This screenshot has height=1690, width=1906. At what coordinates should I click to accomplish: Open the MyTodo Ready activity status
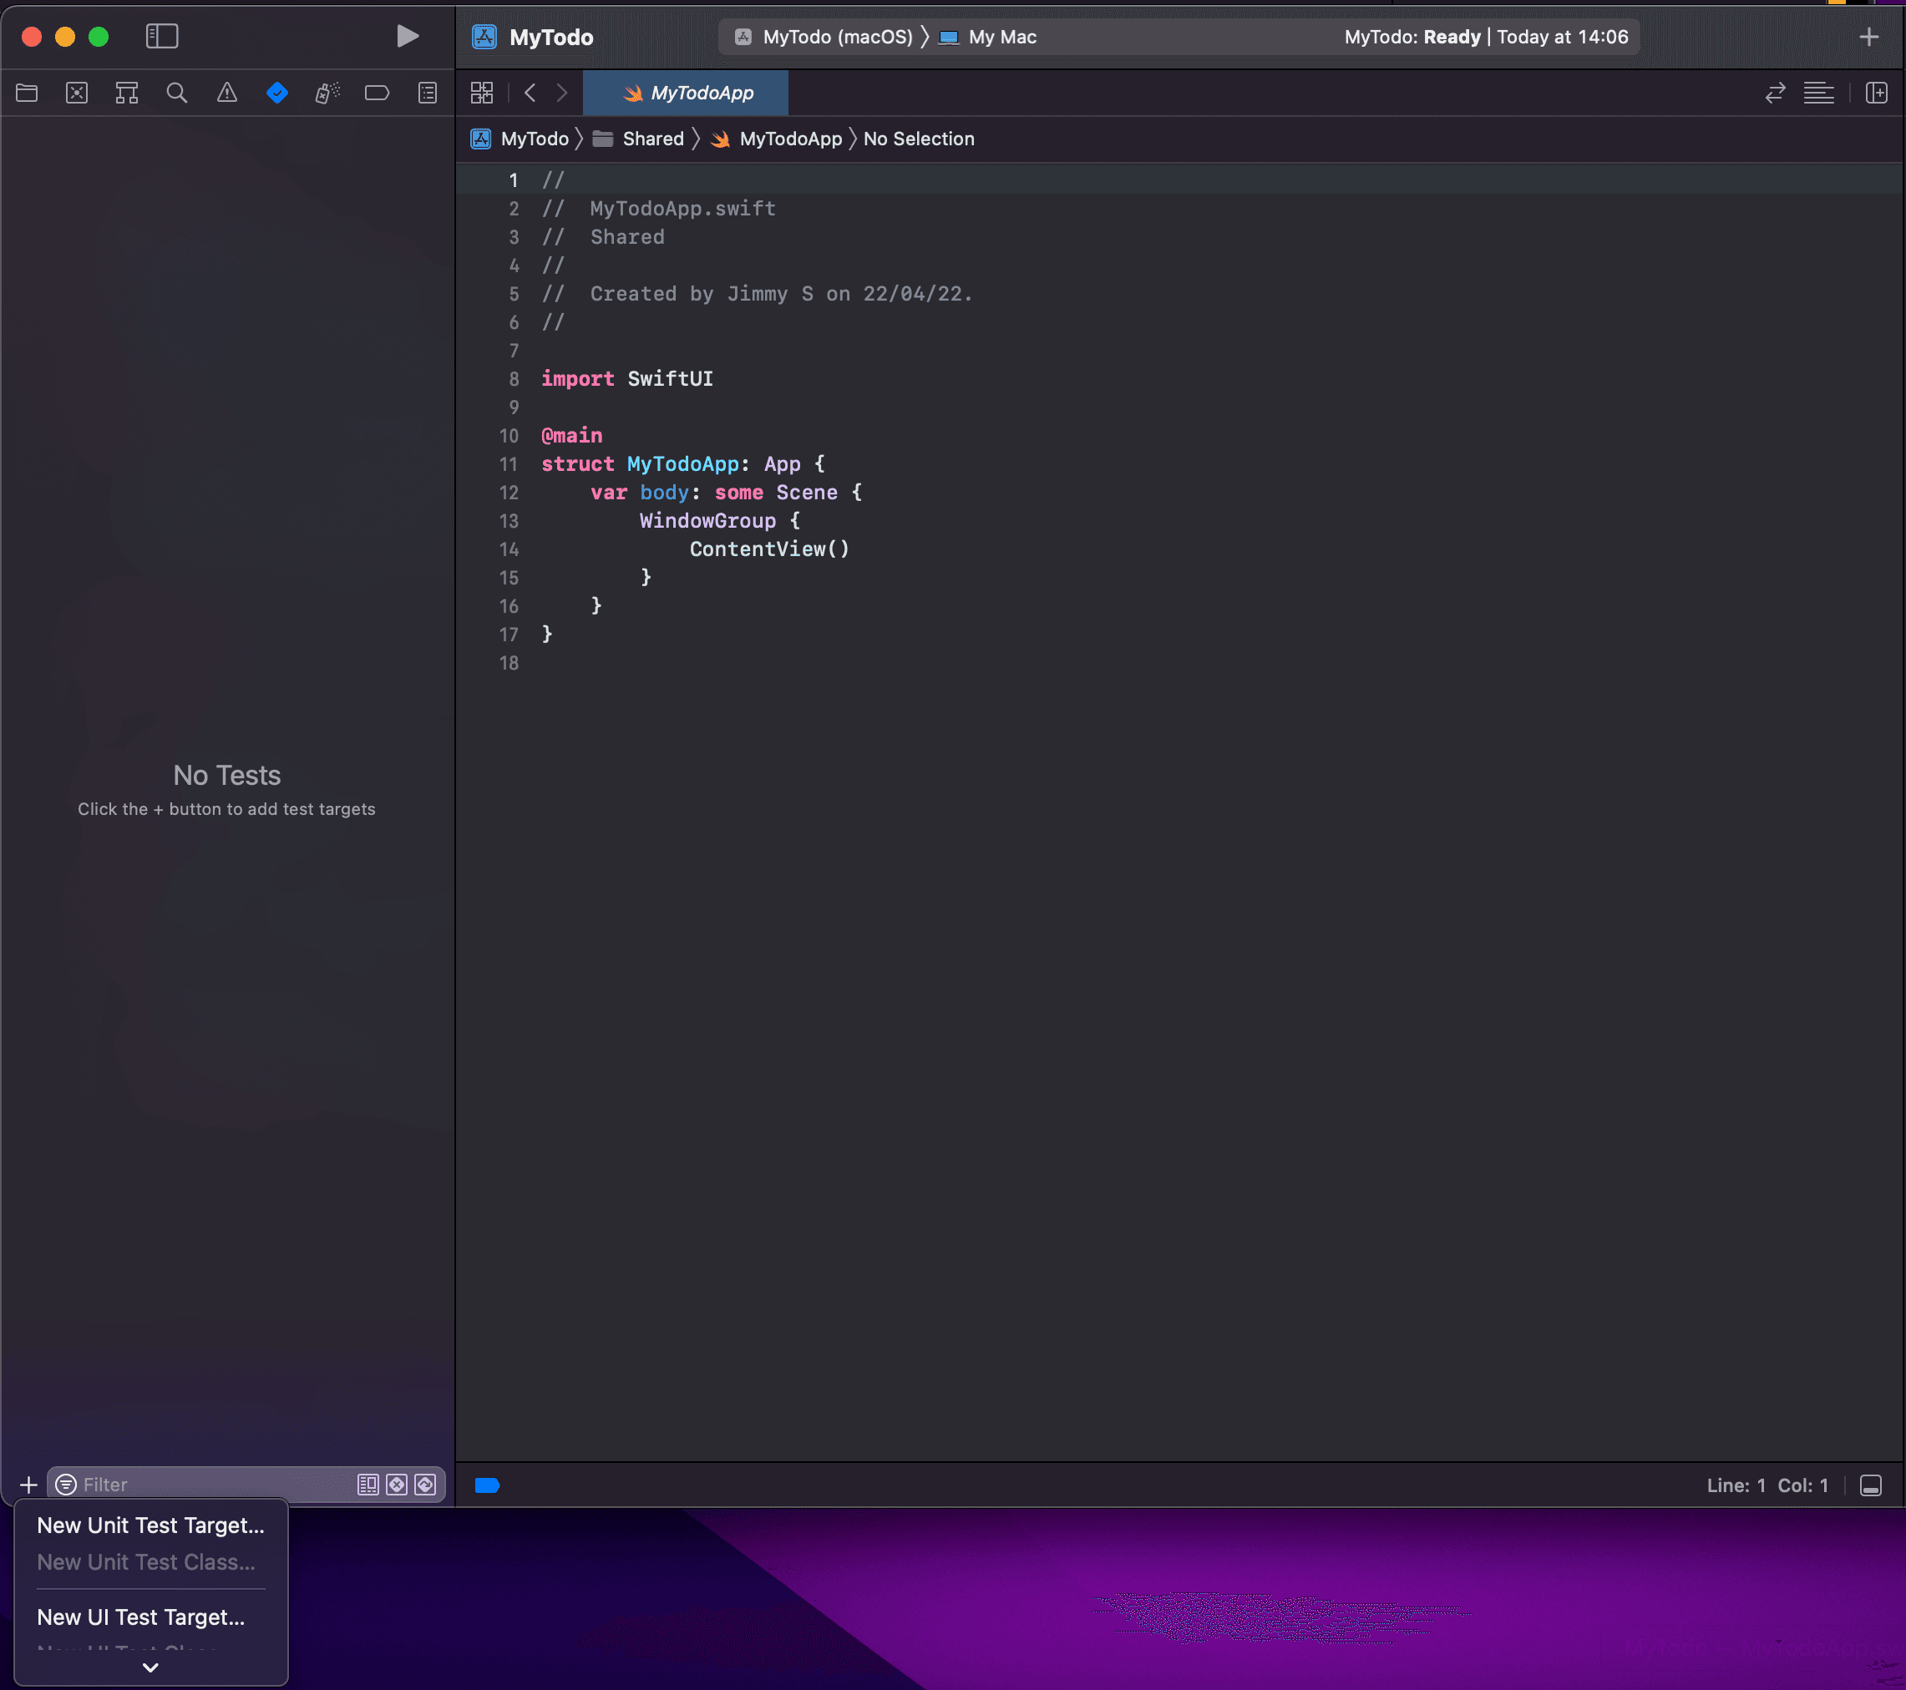pos(1487,37)
